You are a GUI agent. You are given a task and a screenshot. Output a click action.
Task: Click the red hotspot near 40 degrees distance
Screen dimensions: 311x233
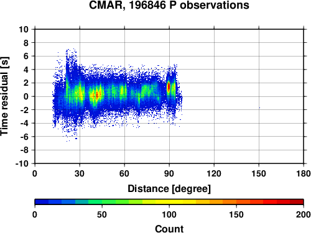[97, 96]
